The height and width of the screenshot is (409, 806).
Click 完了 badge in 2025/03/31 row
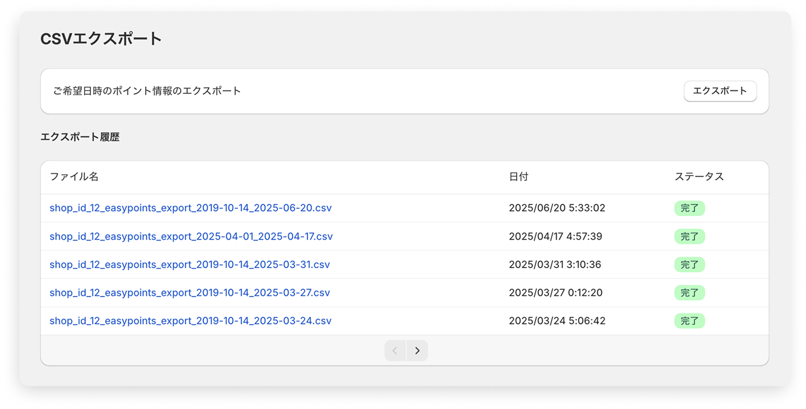(x=689, y=265)
